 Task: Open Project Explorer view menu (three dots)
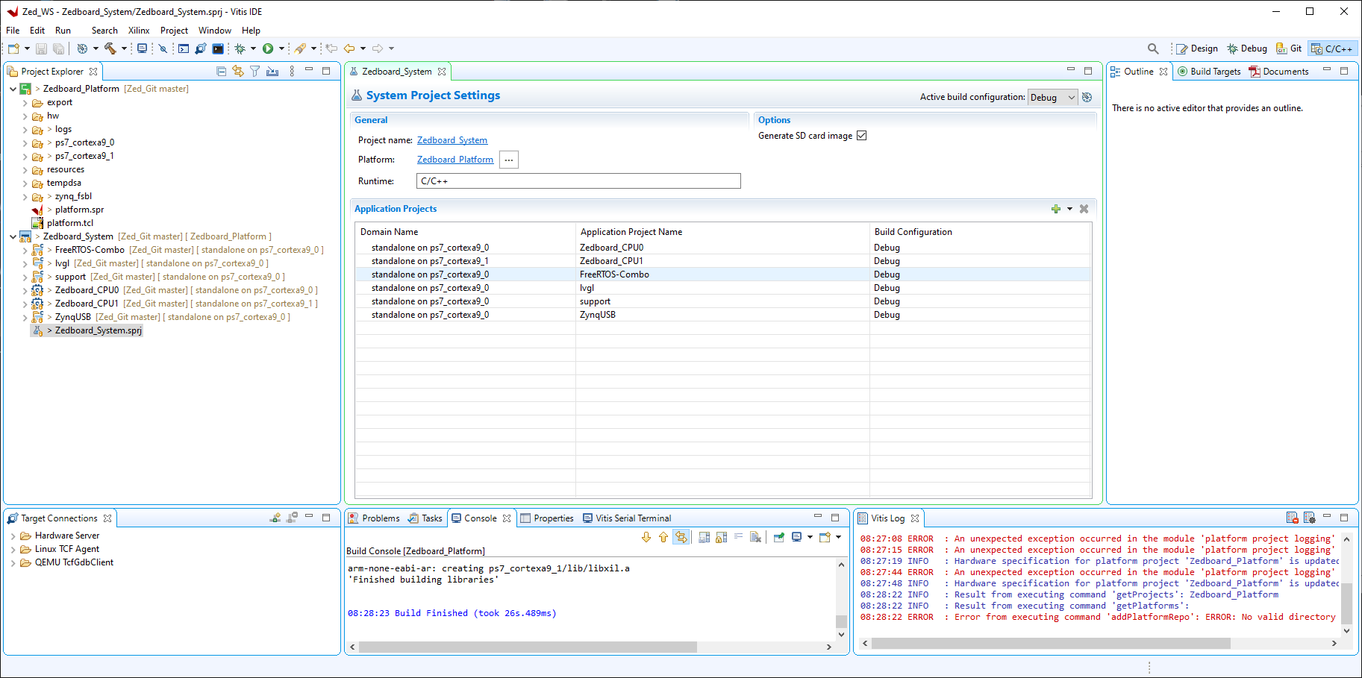(x=292, y=71)
